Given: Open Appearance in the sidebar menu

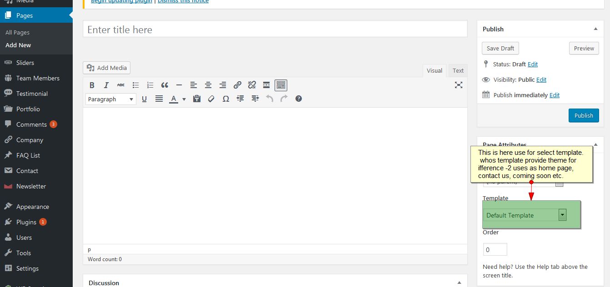Looking at the screenshot, I should [32, 207].
